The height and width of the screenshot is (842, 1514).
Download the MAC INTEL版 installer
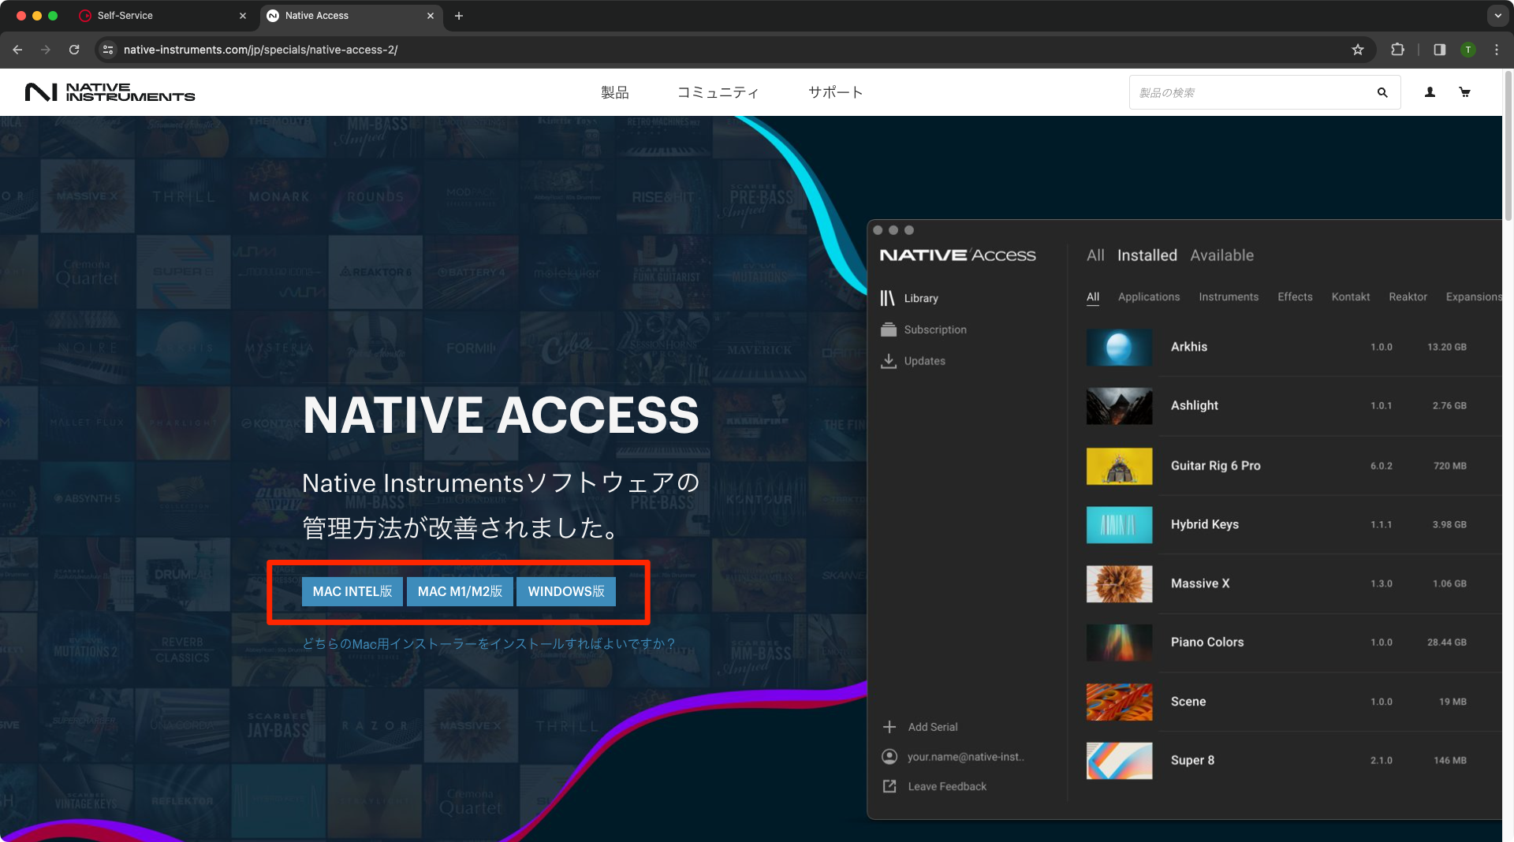352,591
